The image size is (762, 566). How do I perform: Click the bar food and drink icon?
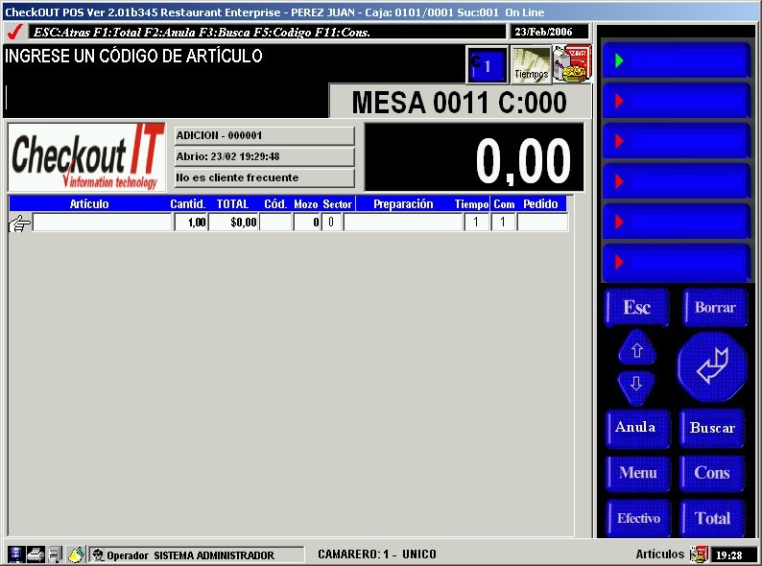[573, 63]
